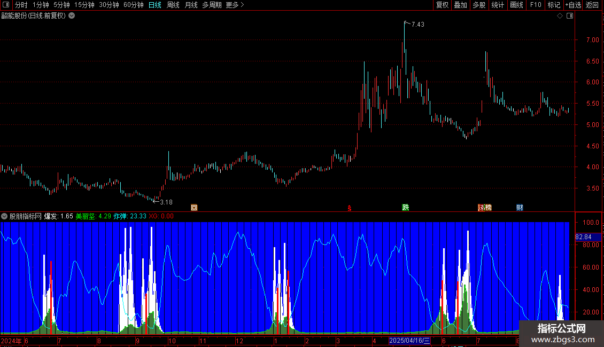Click the 2025/04/16/三 date label
This screenshot has width=604, height=347.
(409, 341)
